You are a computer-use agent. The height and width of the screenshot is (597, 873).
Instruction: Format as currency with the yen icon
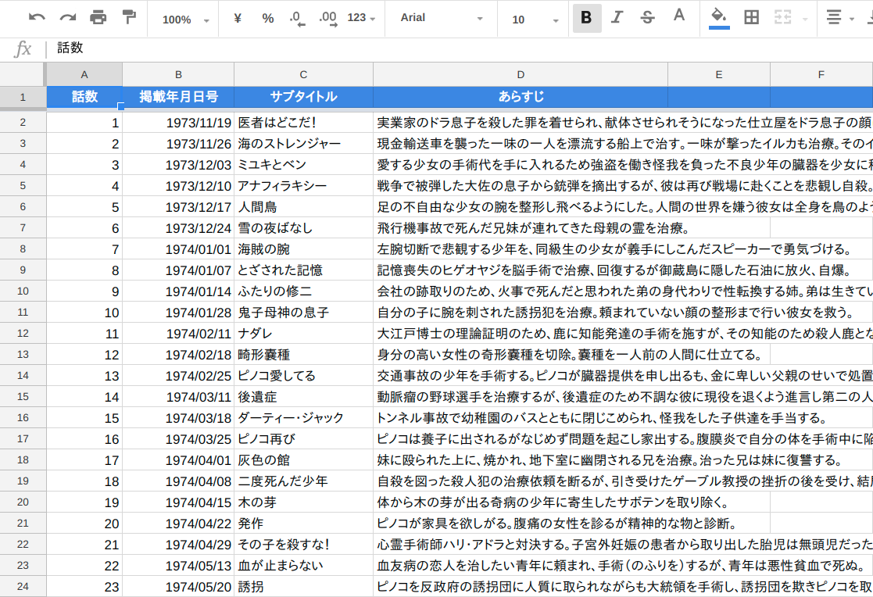[x=238, y=19]
